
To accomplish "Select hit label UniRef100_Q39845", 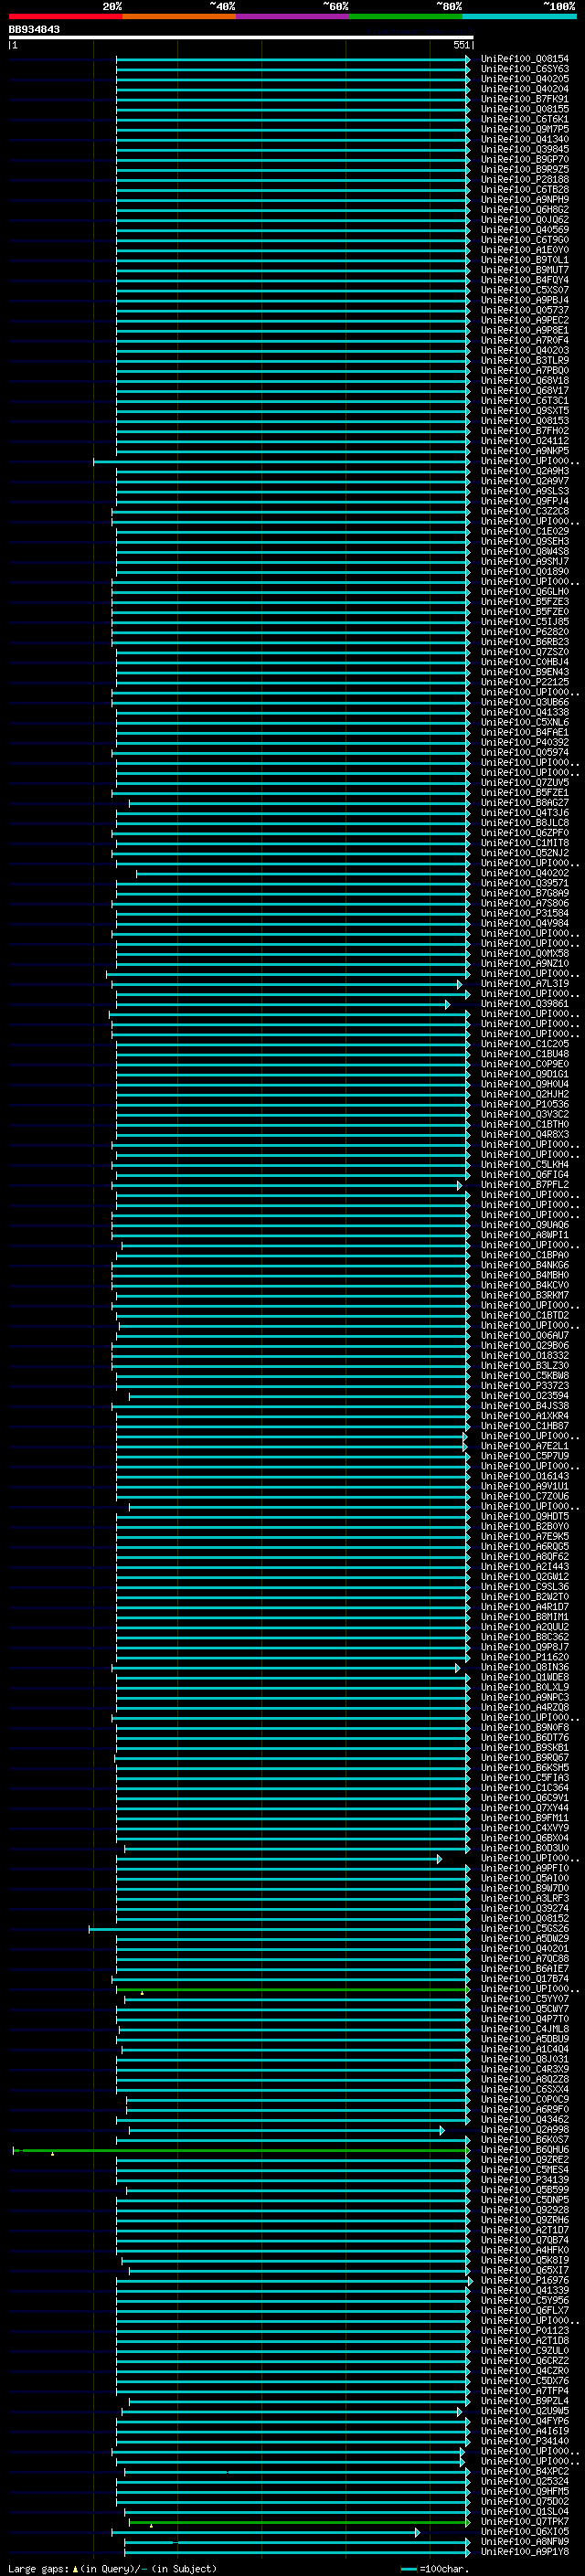I will click(524, 149).
